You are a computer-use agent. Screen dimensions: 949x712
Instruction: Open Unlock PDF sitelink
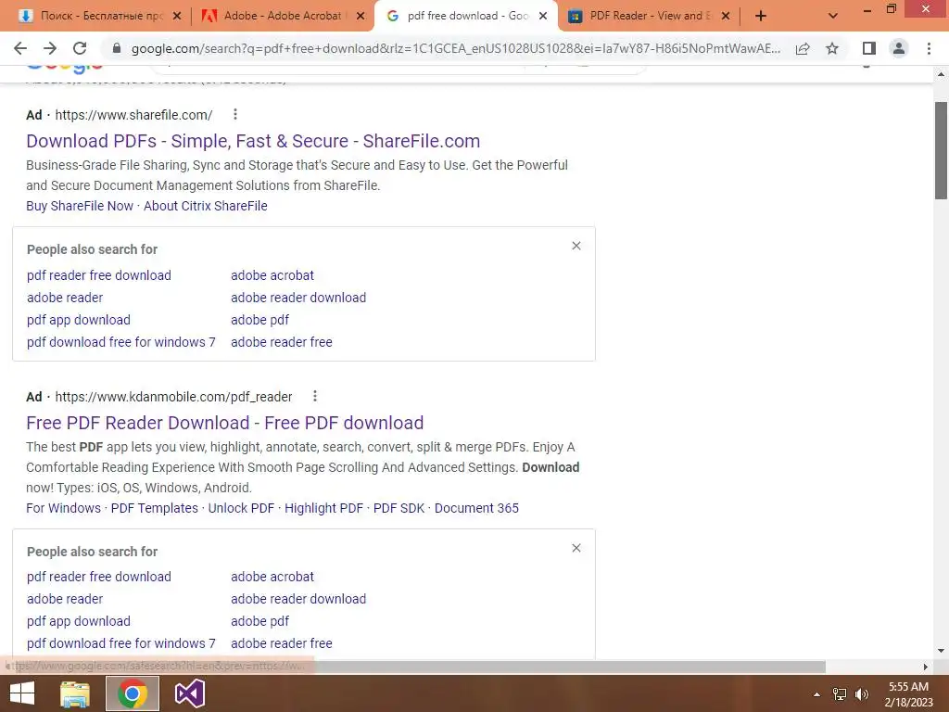241,508
